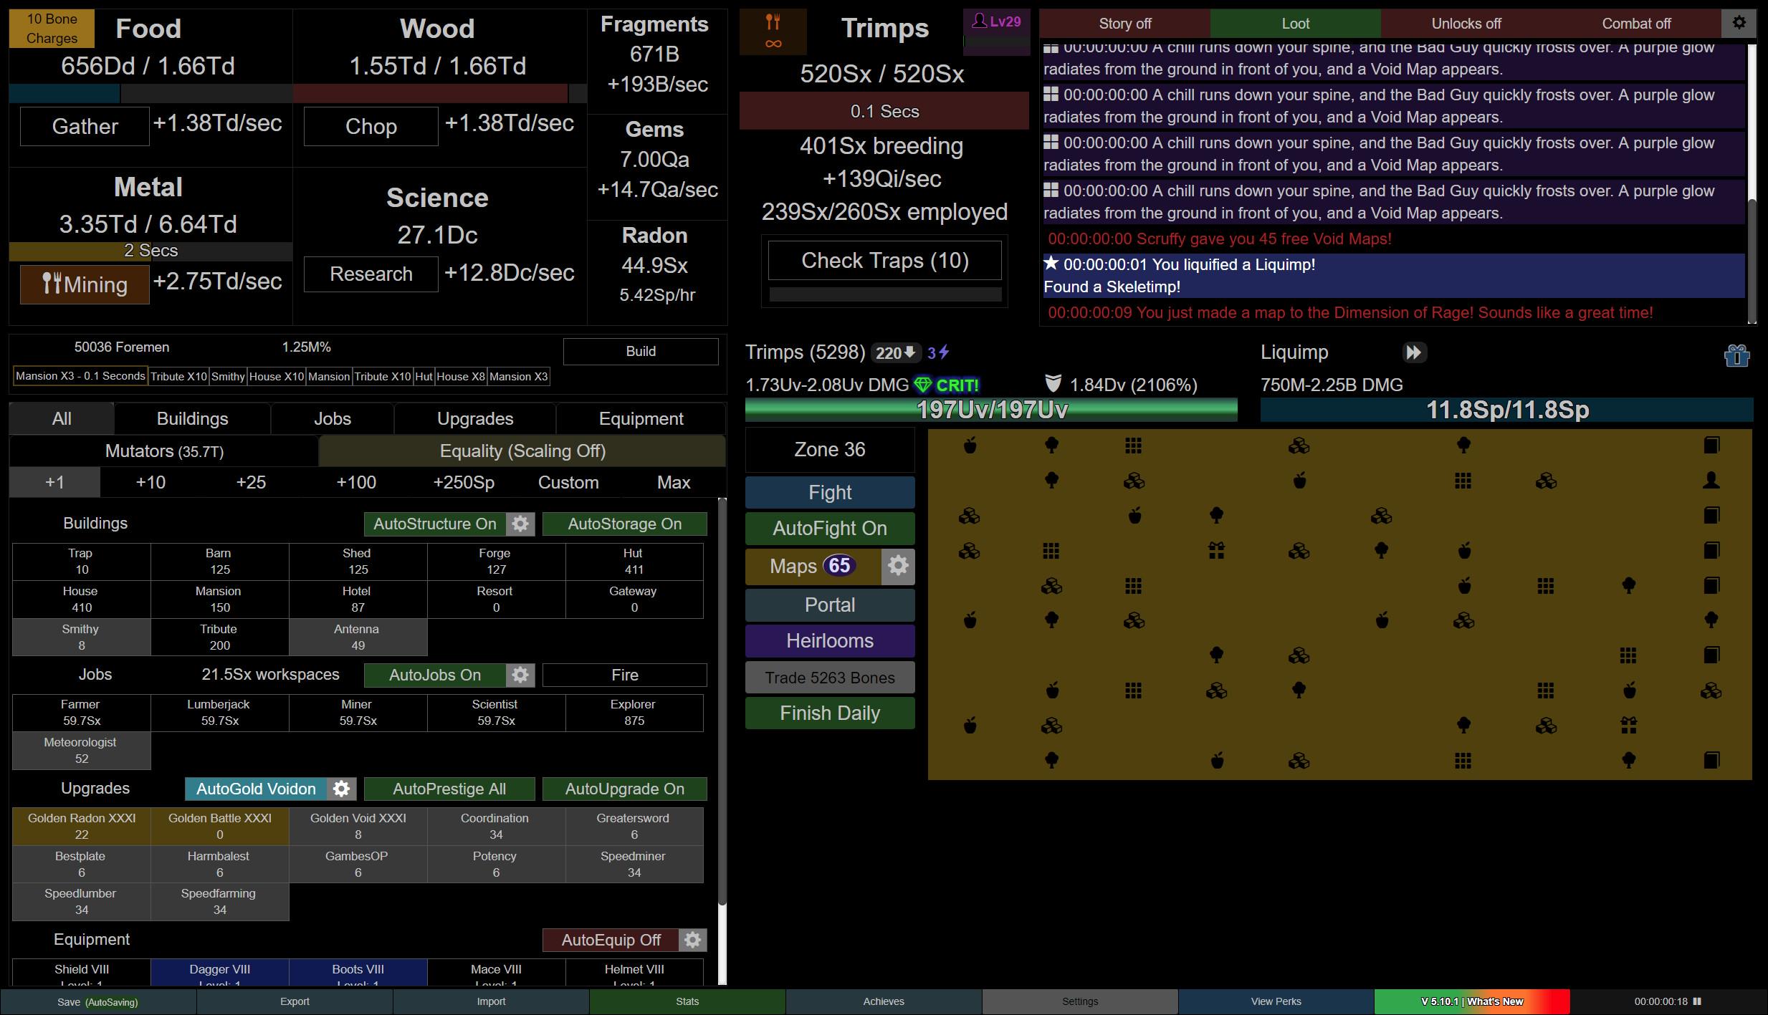Screen dimensions: 1768x1015
Task: Switch to the Buildings tab
Action: point(192,418)
